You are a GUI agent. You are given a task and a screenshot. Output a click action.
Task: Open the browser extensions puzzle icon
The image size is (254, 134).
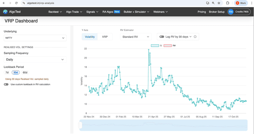click(x=228, y=3)
